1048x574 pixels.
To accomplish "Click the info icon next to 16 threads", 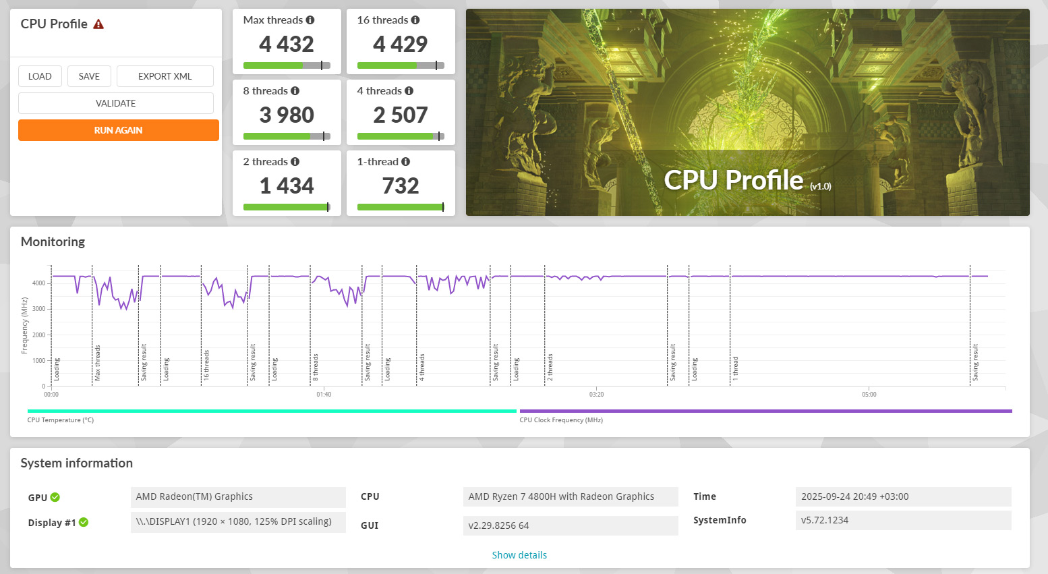I will coord(415,20).
